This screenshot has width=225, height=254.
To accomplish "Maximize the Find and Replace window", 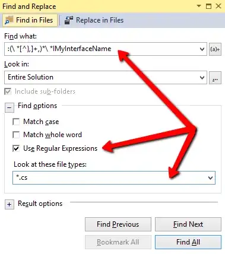I will point(208,6).
